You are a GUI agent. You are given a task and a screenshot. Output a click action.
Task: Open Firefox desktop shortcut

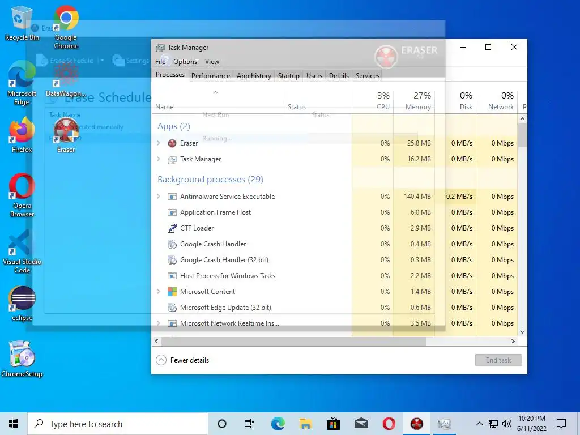tap(22, 135)
